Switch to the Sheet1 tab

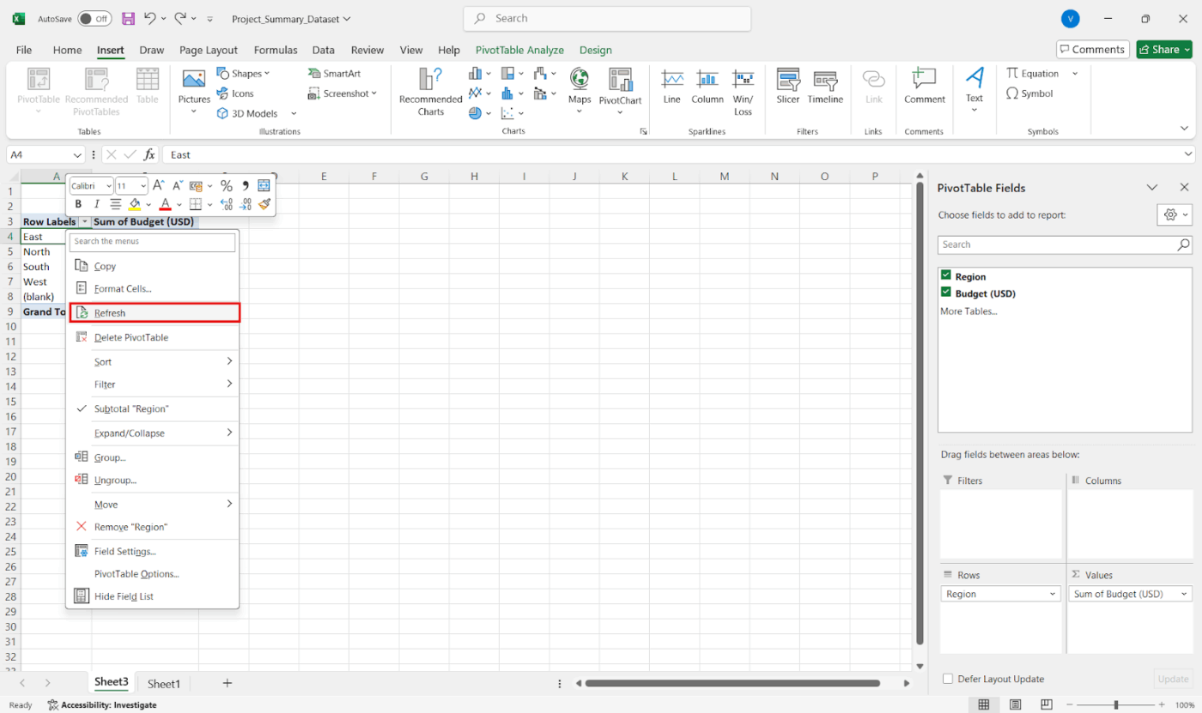[164, 684]
